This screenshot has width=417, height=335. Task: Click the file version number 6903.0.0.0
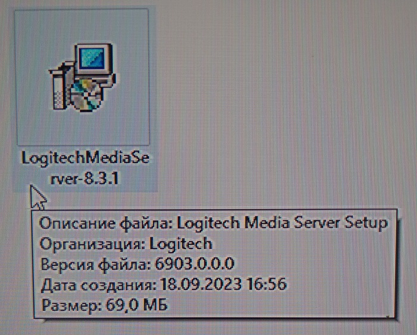coord(194,264)
